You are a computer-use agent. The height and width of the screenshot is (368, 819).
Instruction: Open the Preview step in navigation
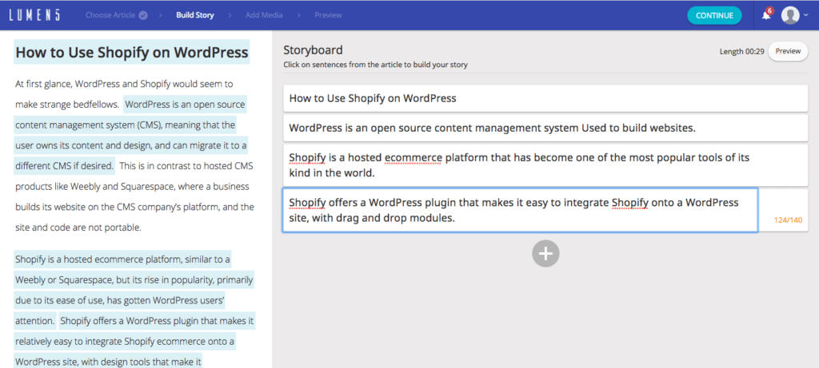(328, 15)
